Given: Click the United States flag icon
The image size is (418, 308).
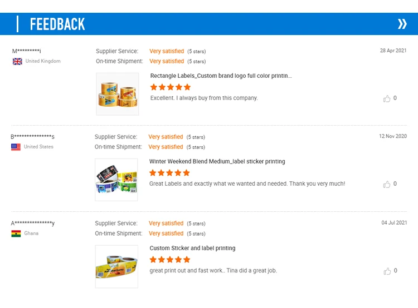Looking at the screenshot, I should (16, 147).
